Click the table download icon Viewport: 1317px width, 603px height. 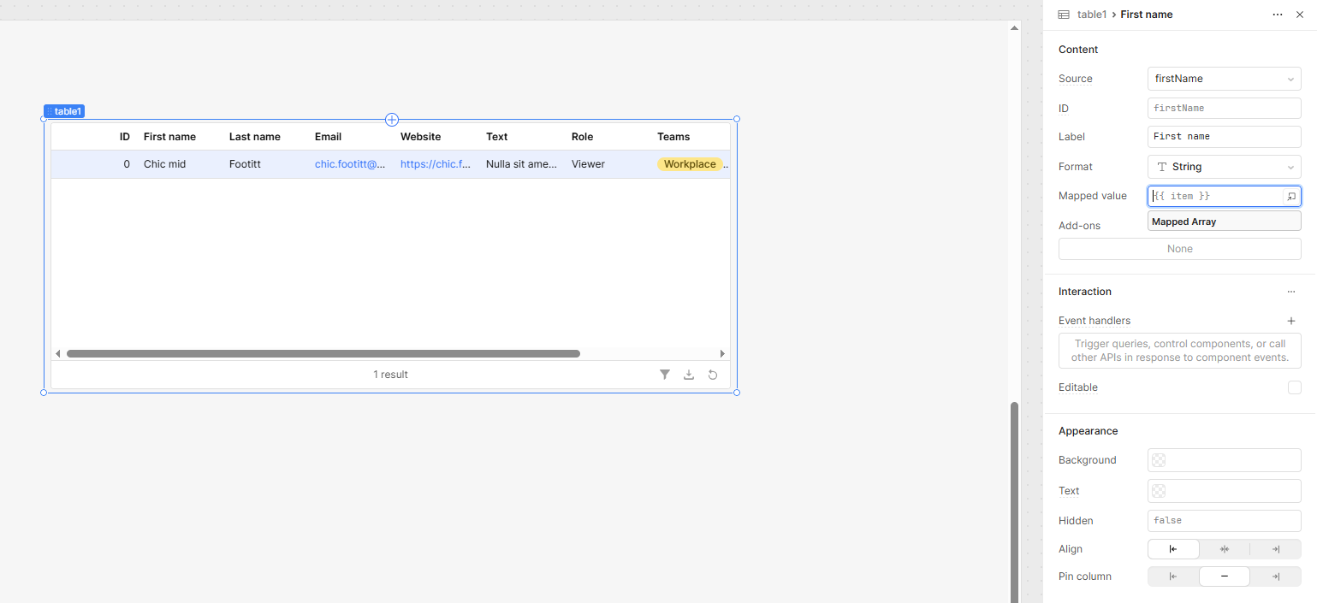tap(689, 375)
